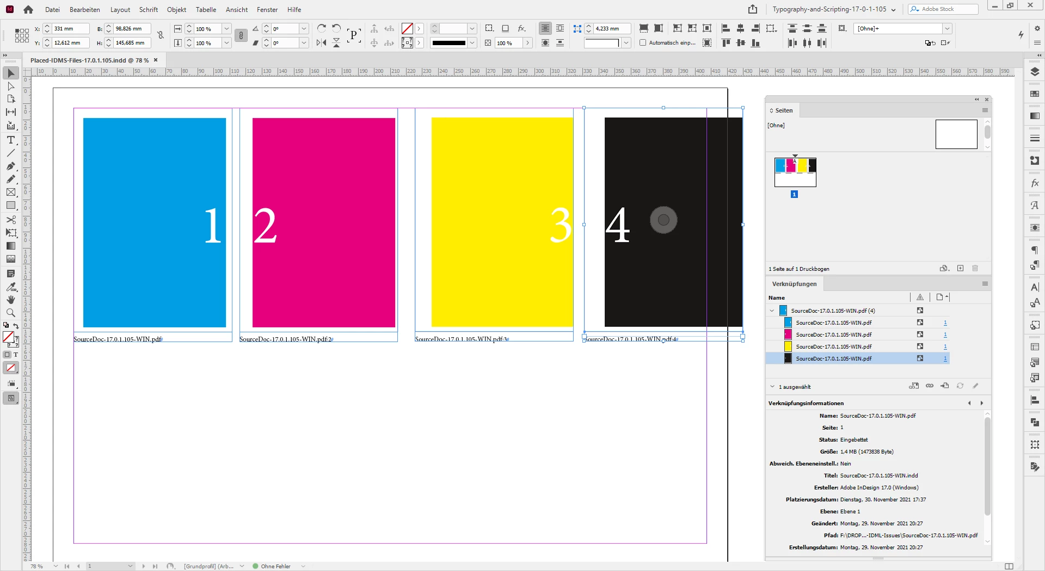Open Bearbeiten menu
The image size is (1045, 571).
[85, 9]
